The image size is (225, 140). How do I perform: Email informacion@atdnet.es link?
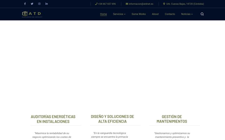[x=141, y=4]
